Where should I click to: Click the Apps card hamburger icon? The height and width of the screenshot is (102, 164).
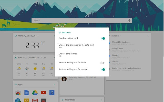16,84
